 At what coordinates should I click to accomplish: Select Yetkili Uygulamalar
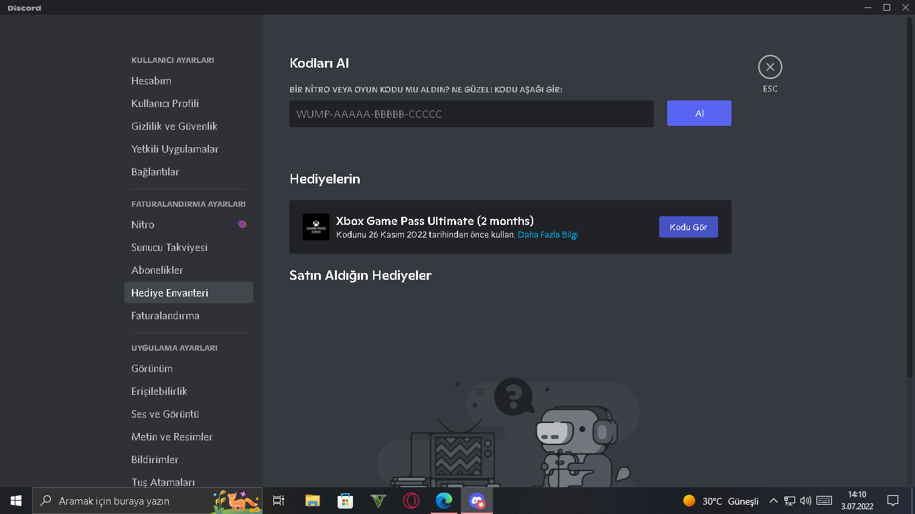point(189,149)
